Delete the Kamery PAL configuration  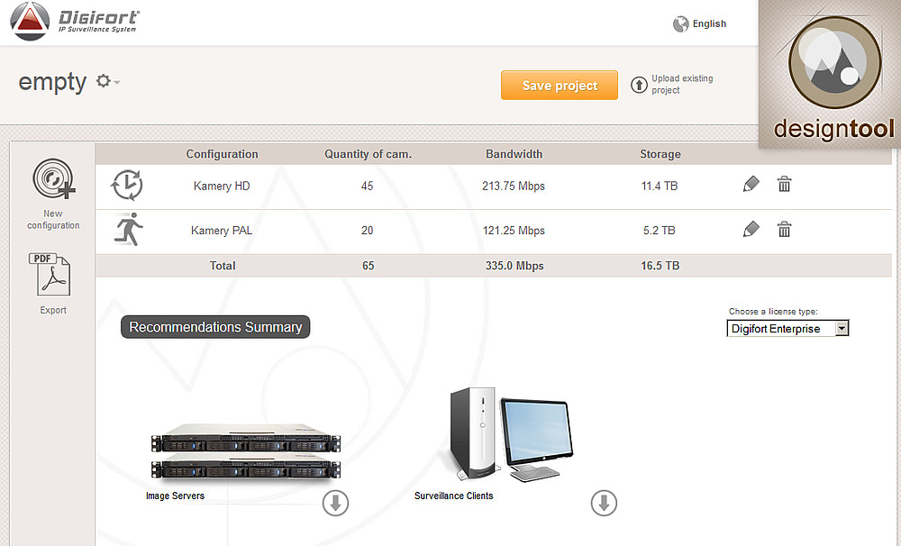point(785,230)
